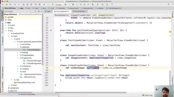
Task: Click the search magnifier at top right
Action: click(169, 4)
